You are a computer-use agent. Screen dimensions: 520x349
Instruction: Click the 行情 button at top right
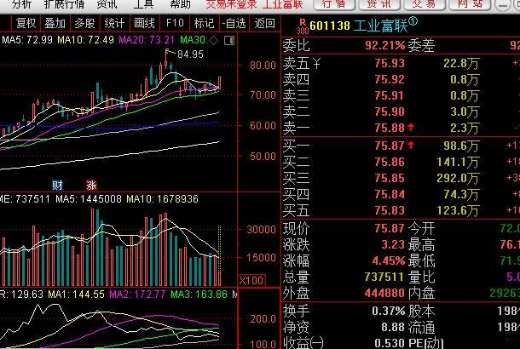[333, 4]
